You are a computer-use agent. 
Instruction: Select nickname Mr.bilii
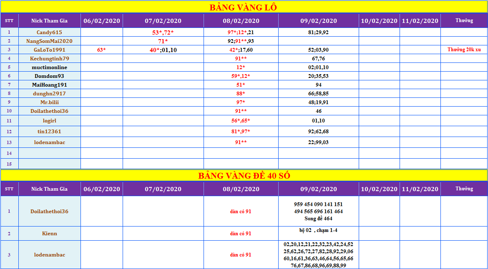50,102
